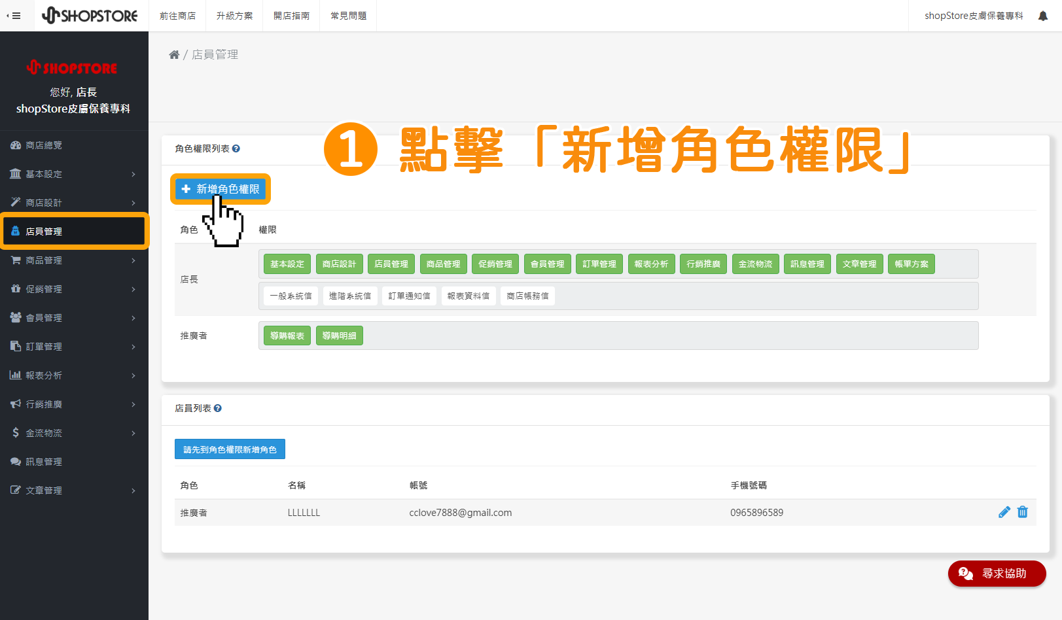Click the 訊息管理 permission tag
The width and height of the screenshot is (1062, 620).
[x=807, y=264]
